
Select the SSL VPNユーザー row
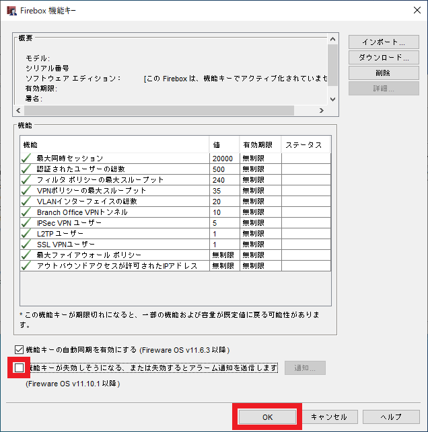coord(176,245)
